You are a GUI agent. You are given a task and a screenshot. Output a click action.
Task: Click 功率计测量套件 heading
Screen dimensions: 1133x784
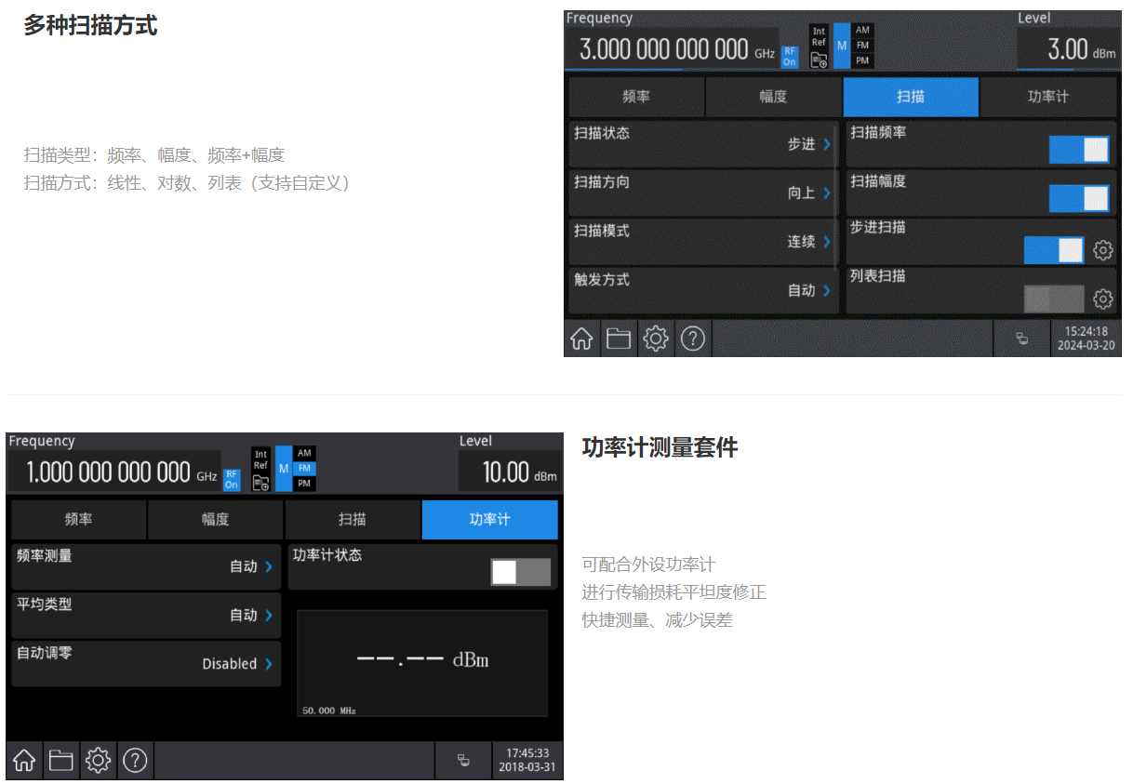[x=660, y=447]
